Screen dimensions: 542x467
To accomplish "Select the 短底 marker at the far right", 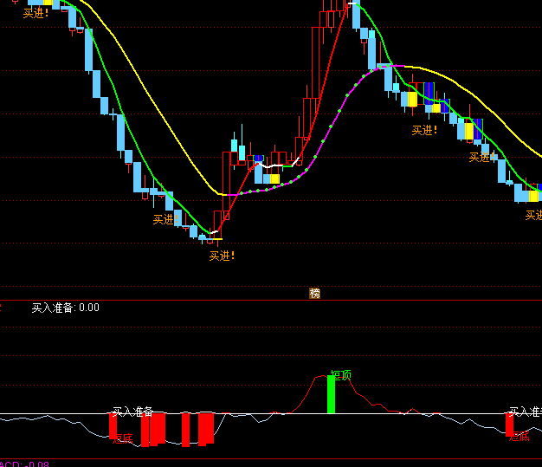I will pos(519,436).
